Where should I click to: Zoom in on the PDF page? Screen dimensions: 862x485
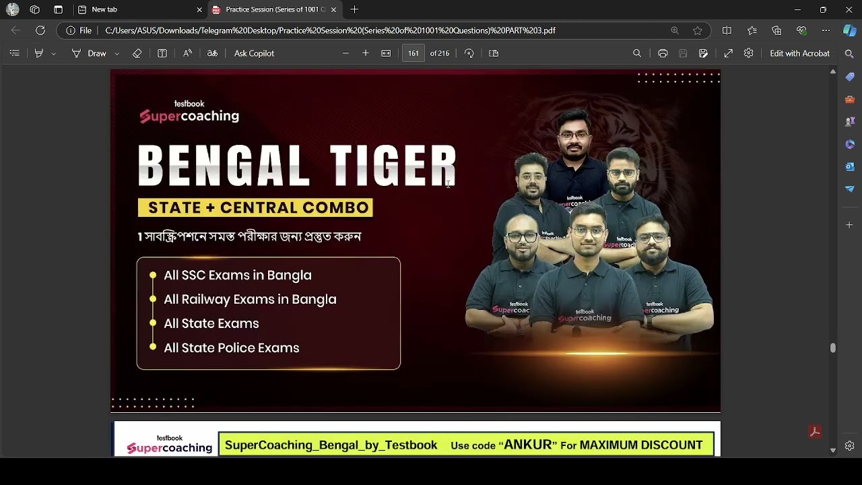366,53
